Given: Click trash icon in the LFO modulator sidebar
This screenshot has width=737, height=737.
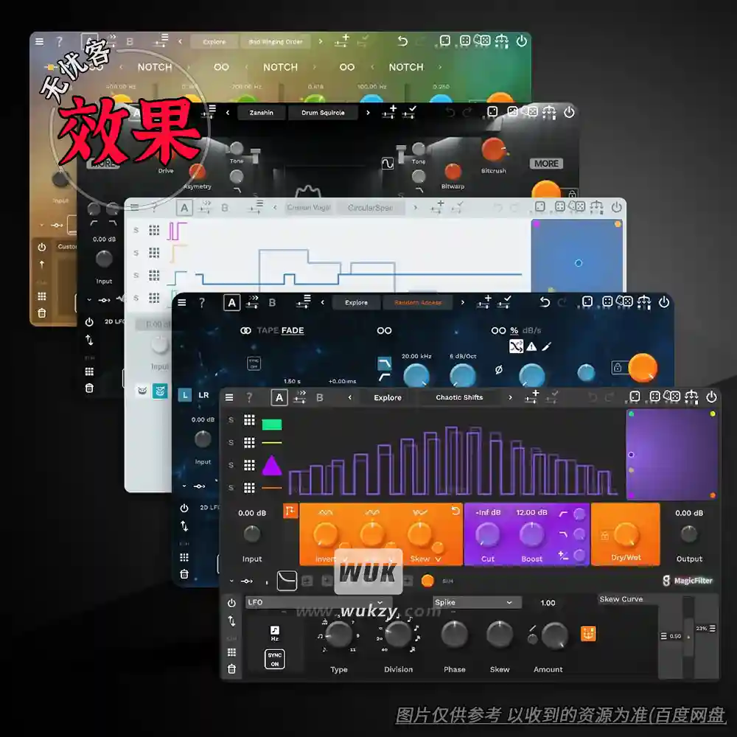Looking at the screenshot, I should click(x=231, y=669).
